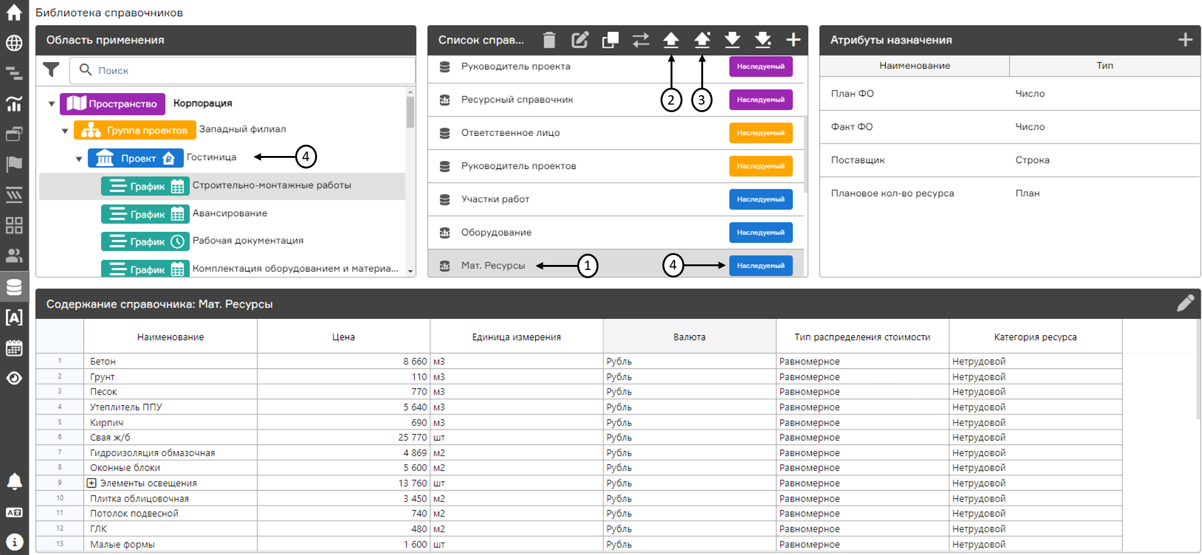Open the bracketed A sidebar icon

point(14,317)
